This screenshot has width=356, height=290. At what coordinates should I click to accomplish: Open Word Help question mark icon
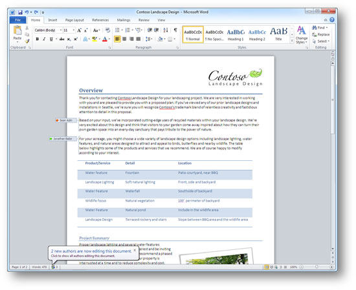tap(331, 20)
